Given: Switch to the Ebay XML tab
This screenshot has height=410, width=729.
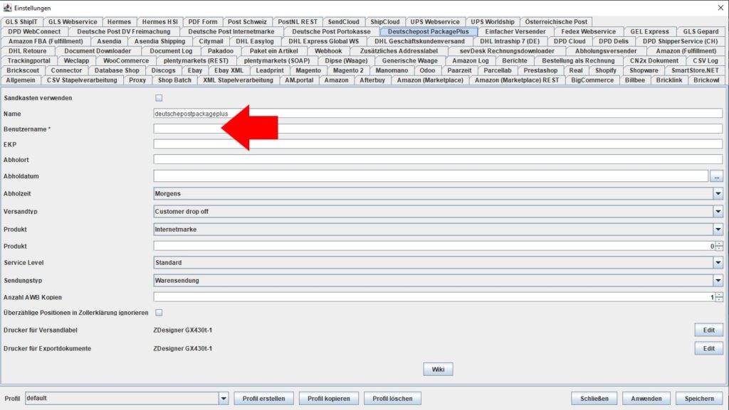Looking at the screenshot, I should 229,70.
